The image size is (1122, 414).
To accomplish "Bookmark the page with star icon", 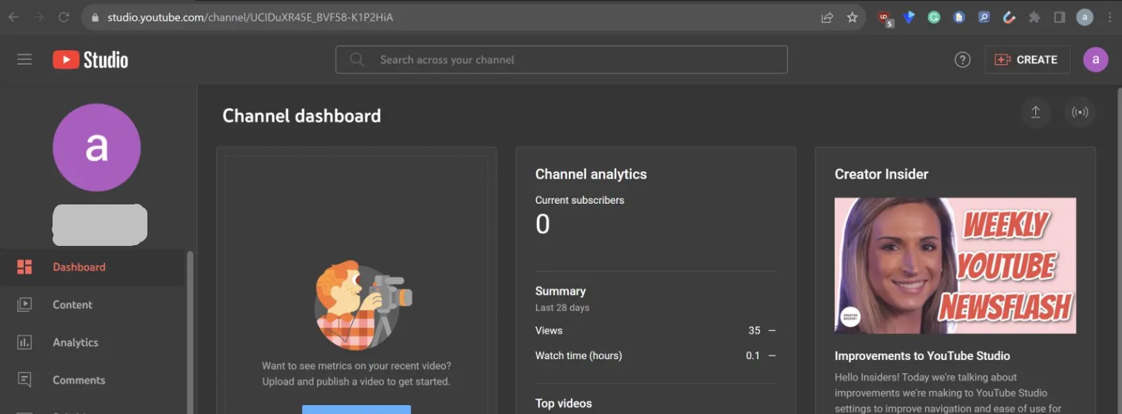I will pyautogui.click(x=852, y=17).
